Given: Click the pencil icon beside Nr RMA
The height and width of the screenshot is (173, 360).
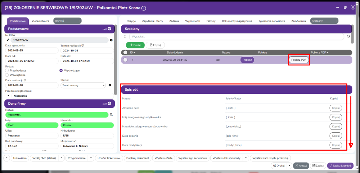Looking at the screenshot, I should 8,40.
